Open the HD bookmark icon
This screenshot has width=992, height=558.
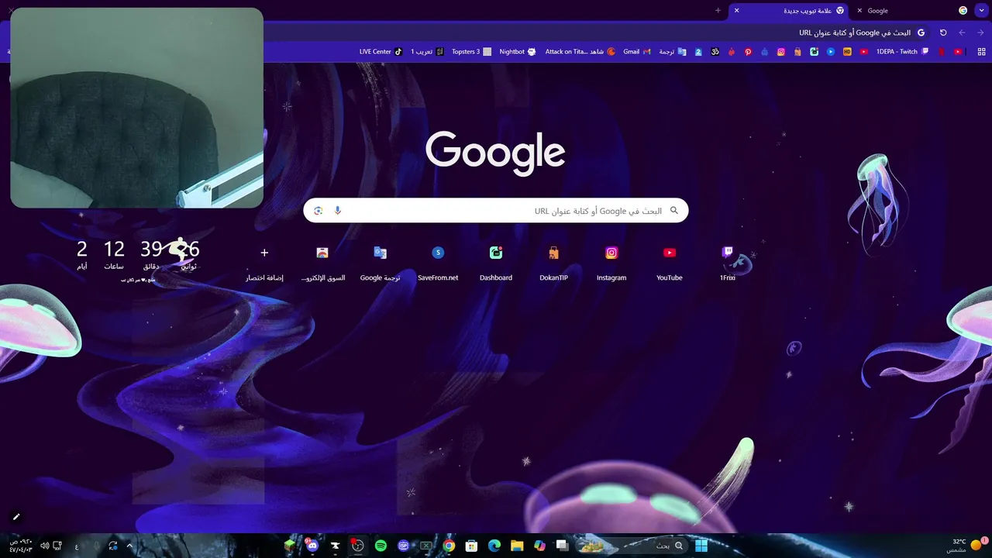click(x=847, y=52)
